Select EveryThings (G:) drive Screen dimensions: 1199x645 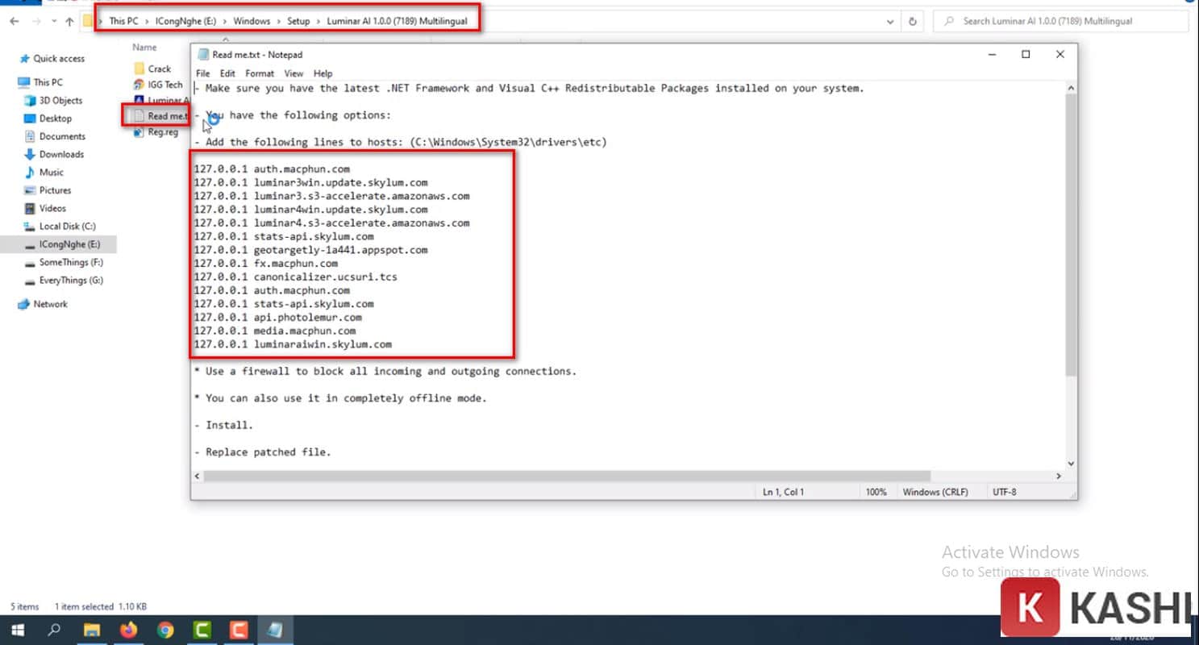[64, 281]
